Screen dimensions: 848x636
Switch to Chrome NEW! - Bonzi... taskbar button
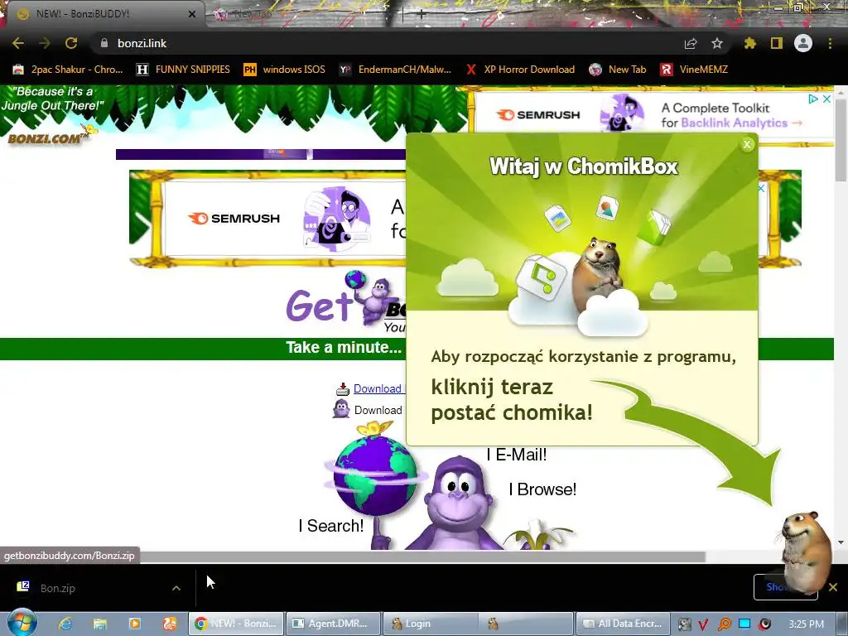pyautogui.click(x=236, y=624)
